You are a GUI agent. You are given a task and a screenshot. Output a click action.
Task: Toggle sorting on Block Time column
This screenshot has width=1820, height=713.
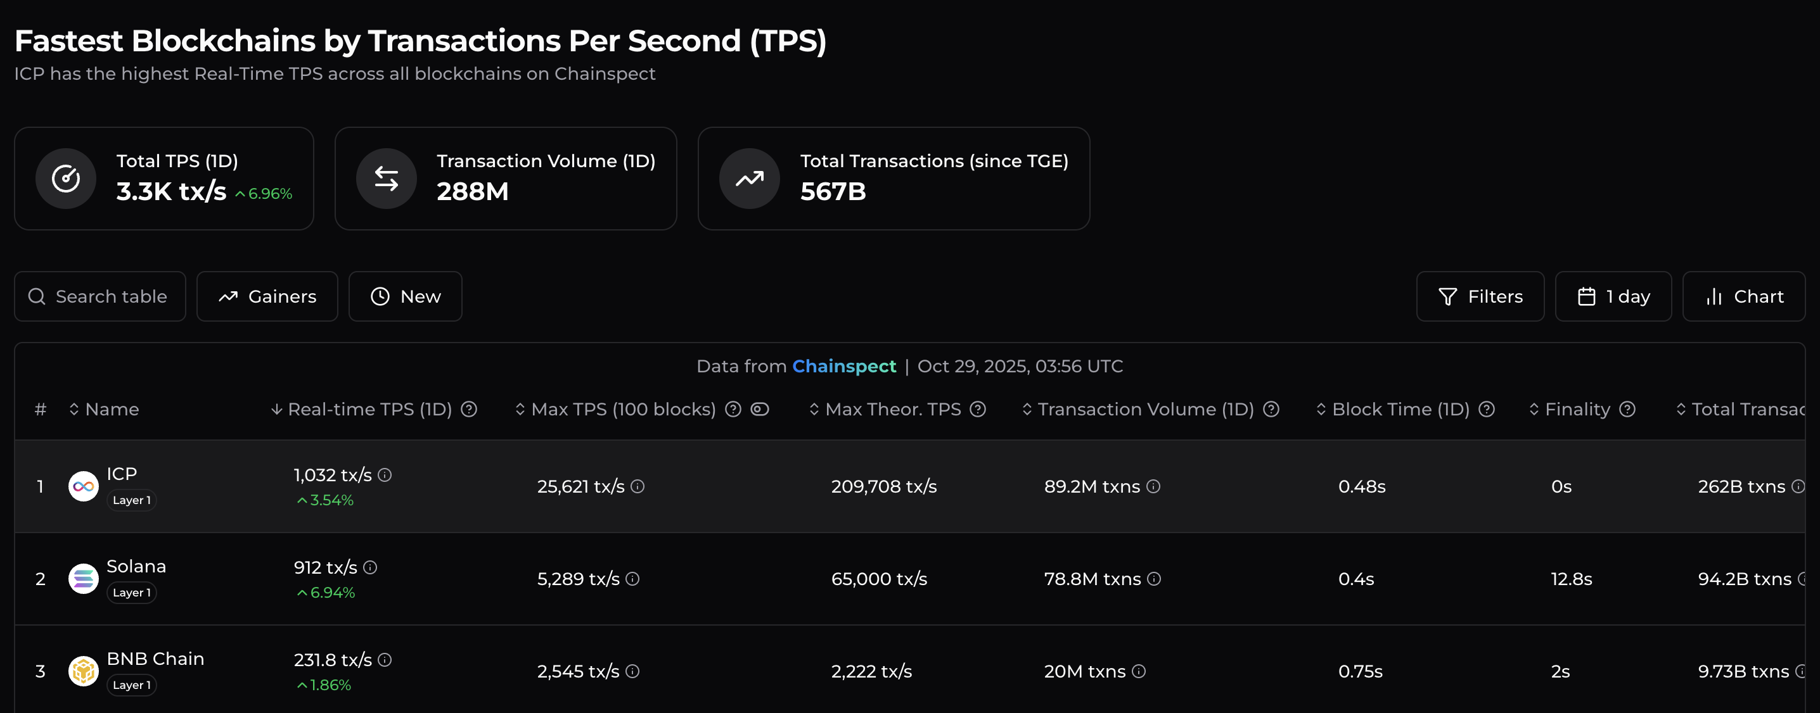[1320, 408]
